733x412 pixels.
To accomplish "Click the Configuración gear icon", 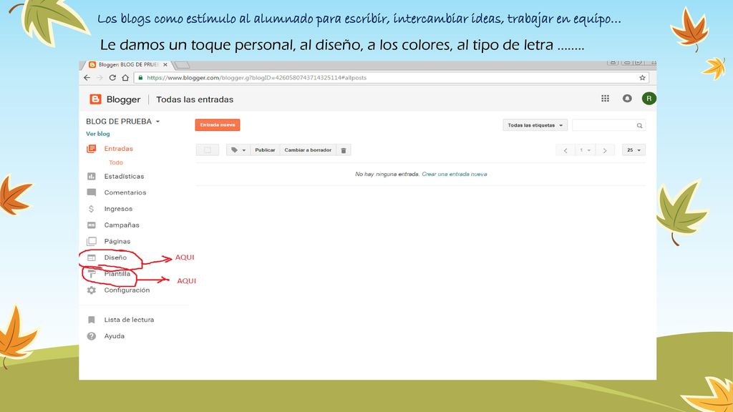I will point(91,290).
